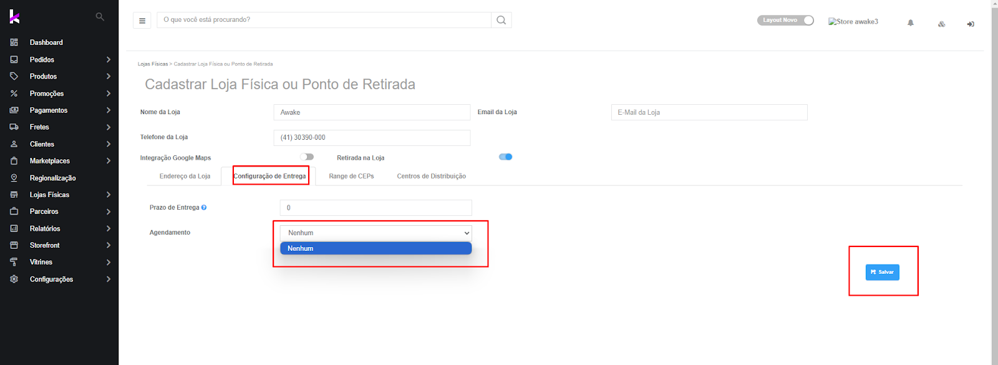Screen dimensions: 998x365
Task: Click the Clientes person icon
Action: (x=14, y=144)
